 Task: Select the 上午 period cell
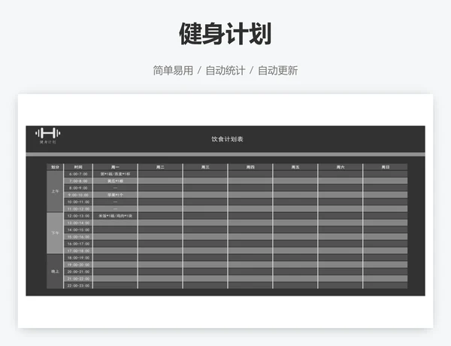(x=55, y=191)
